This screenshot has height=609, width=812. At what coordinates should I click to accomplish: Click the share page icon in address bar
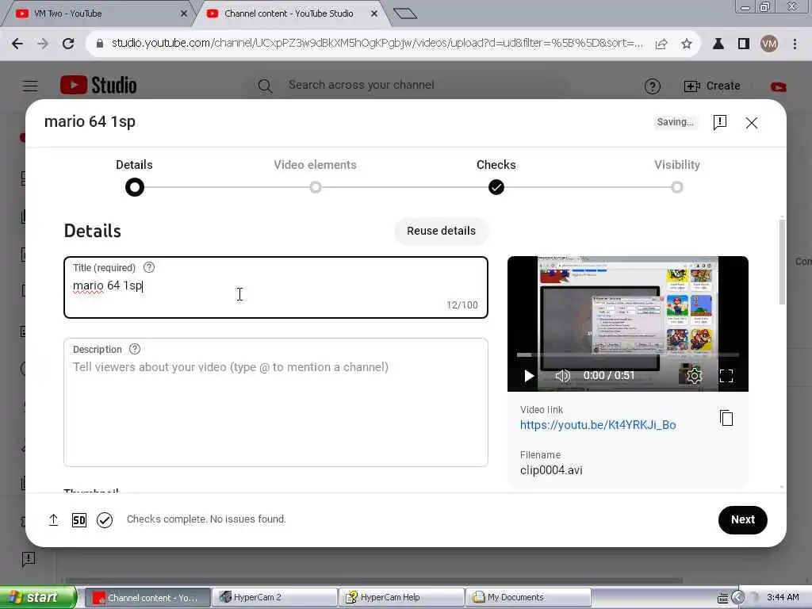coord(661,44)
